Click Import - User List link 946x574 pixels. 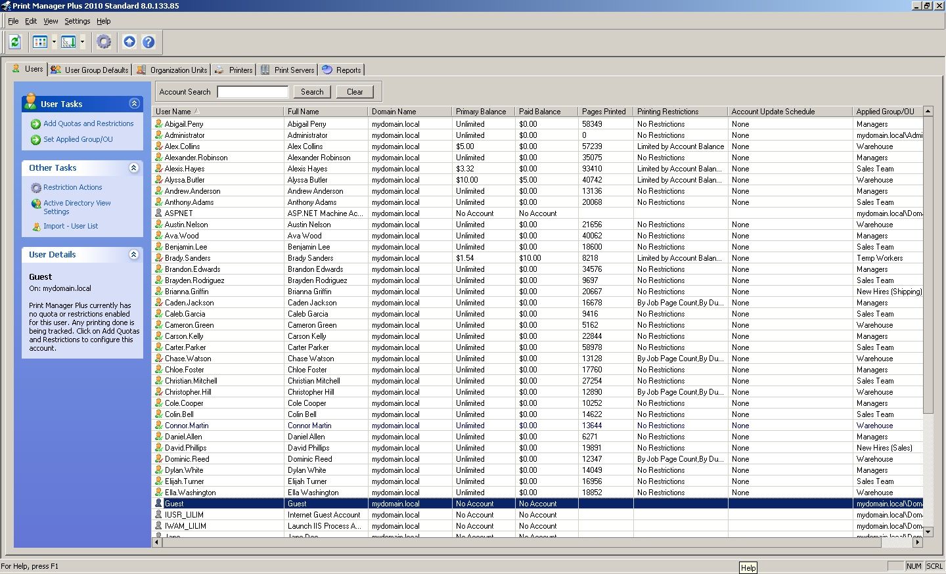tap(71, 226)
